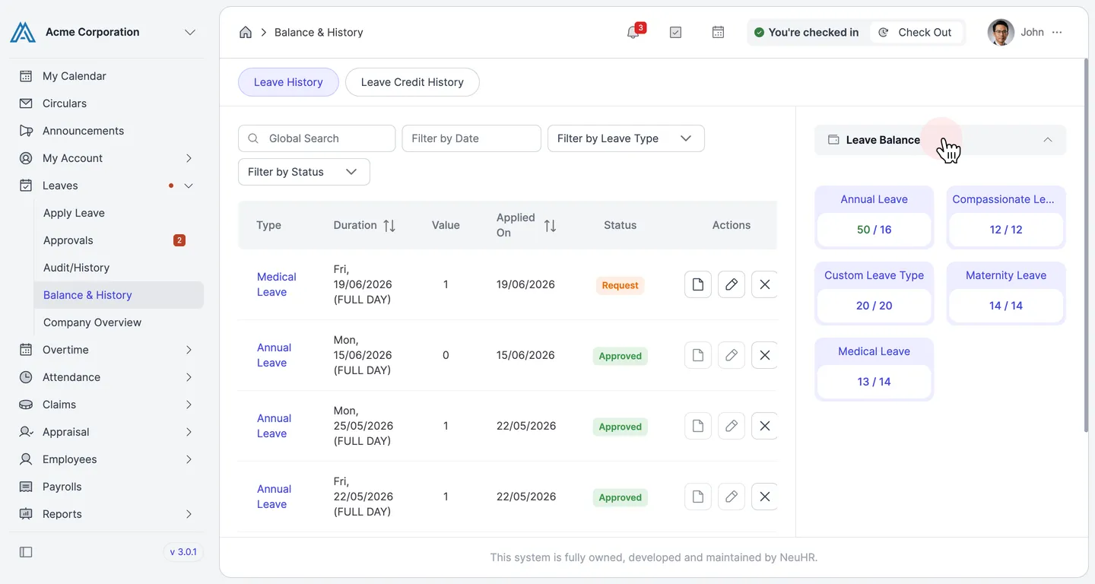The width and height of the screenshot is (1095, 584).
Task: Focus the Global Search field
Action: click(x=316, y=138)
